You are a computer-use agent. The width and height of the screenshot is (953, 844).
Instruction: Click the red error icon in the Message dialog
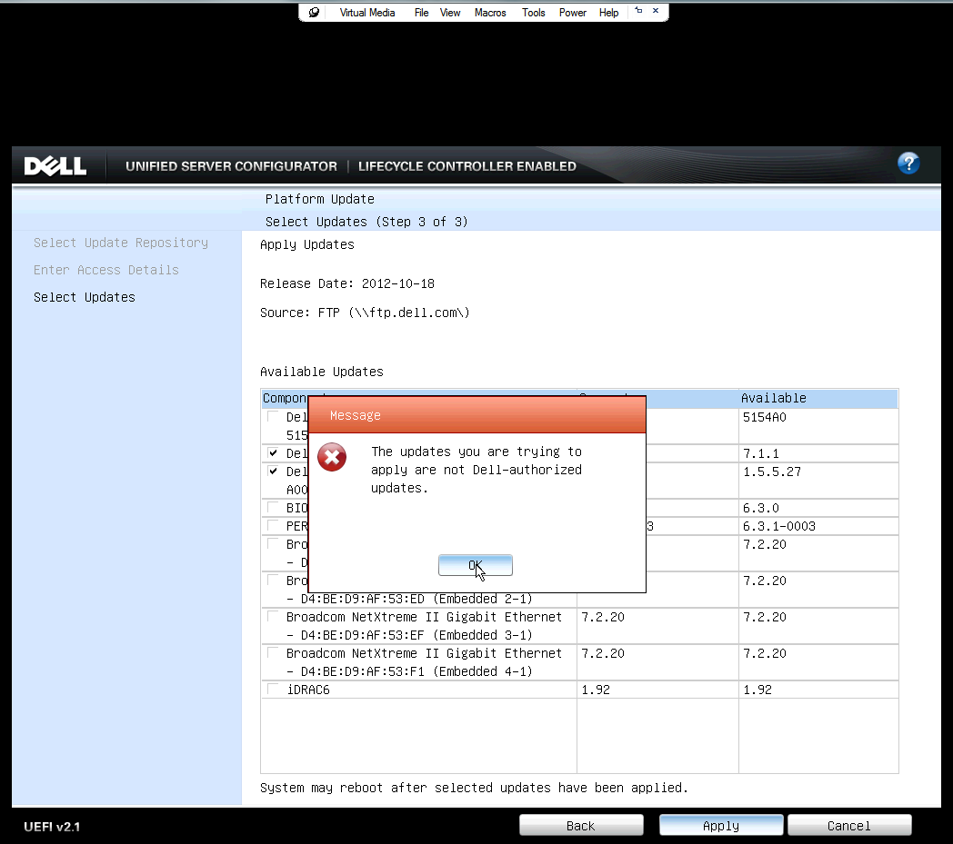(x=332, y=457)
